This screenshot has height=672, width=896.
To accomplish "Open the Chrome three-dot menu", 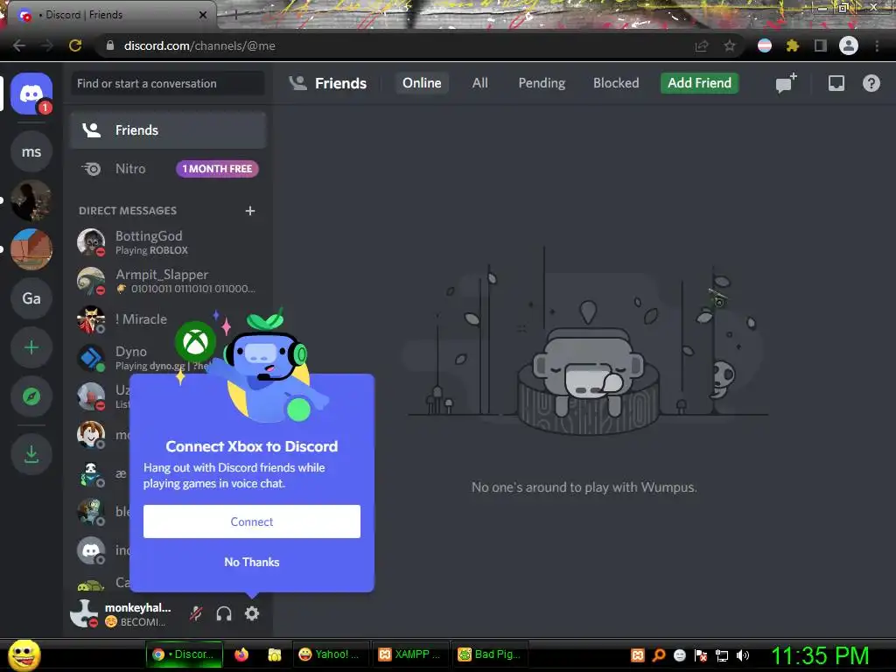I will point(877,45).
